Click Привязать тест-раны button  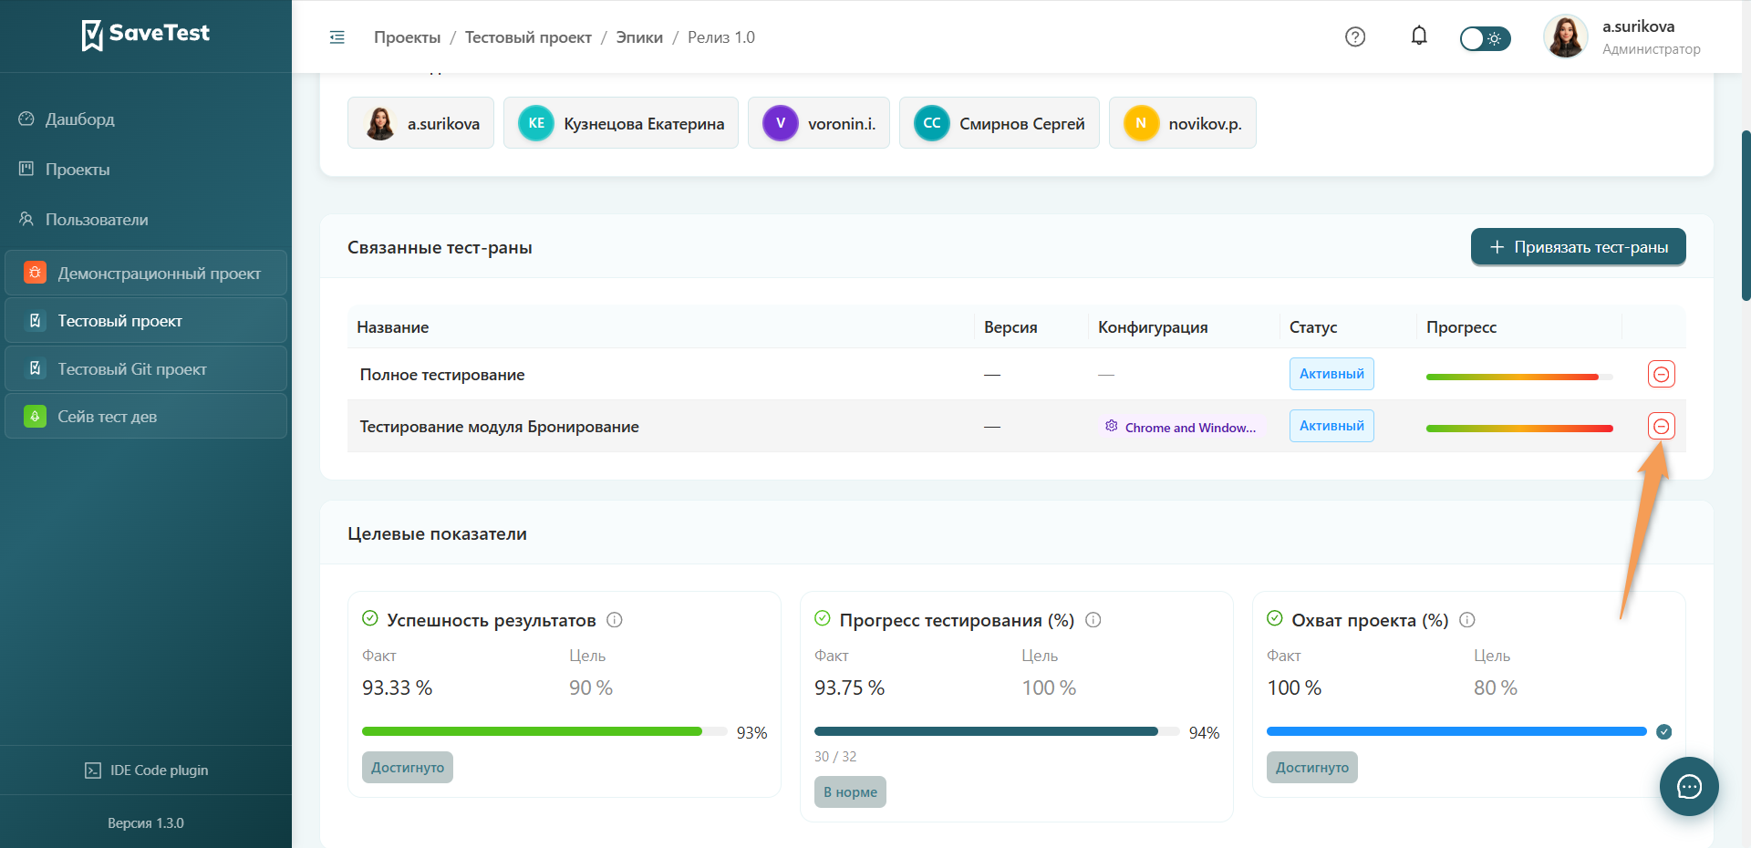pyautogui.click(x=1579, y=247)
